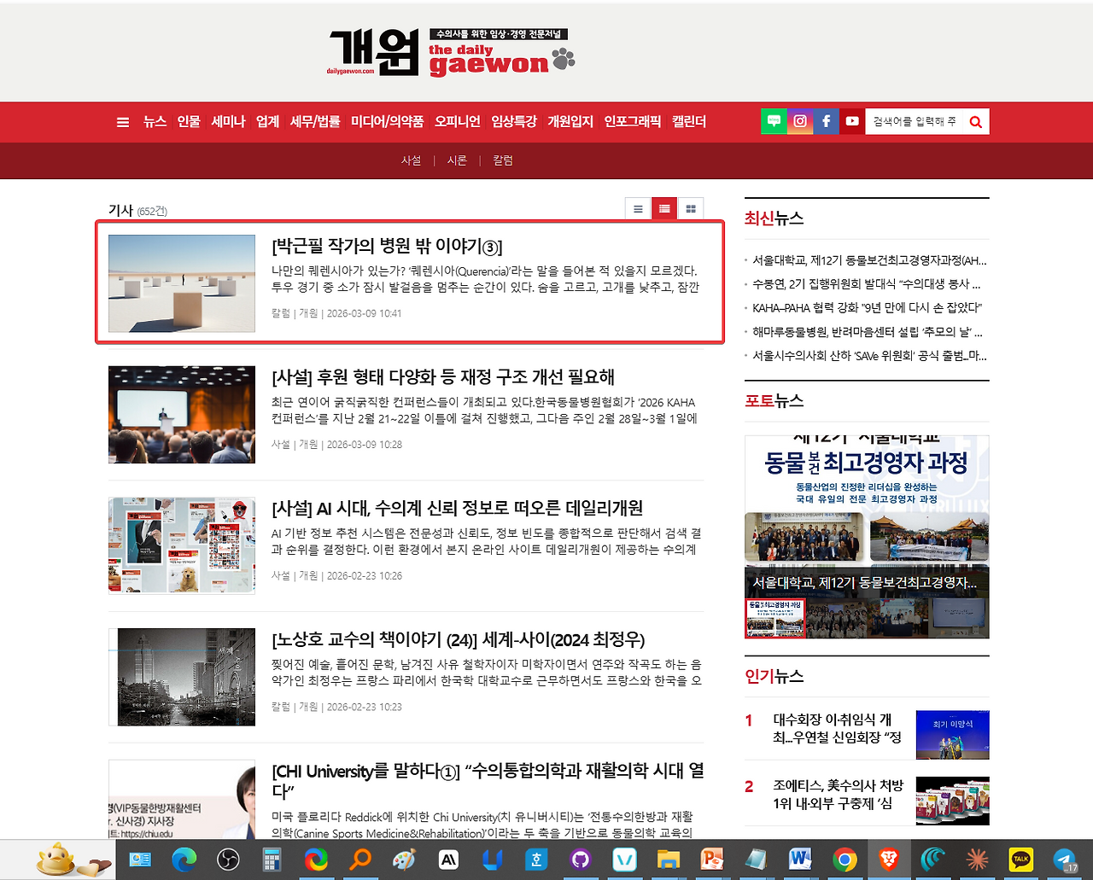
Task: Go to the 임상특강 menu
Action: [514, 122]
